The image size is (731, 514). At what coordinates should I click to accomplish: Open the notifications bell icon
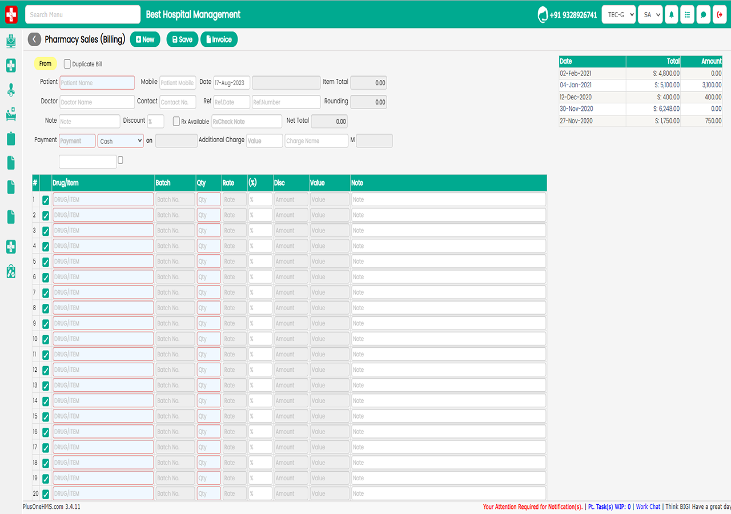click(x=671, y=15)
